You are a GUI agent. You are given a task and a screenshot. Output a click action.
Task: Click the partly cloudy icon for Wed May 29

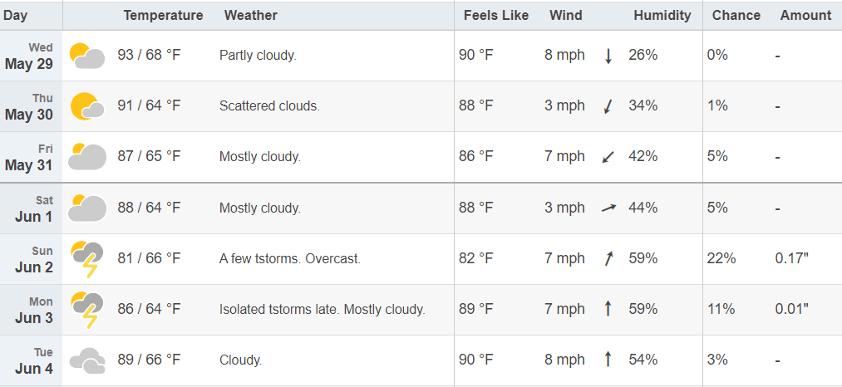click(x=87, y=56)
